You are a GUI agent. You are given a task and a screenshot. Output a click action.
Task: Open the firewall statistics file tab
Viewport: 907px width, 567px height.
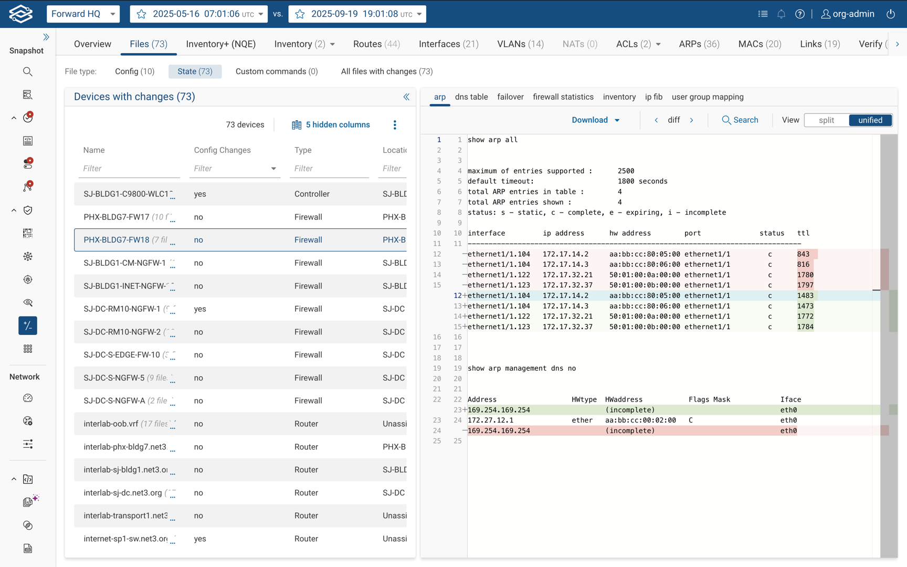pyautogui.click(x=563, y=97)
